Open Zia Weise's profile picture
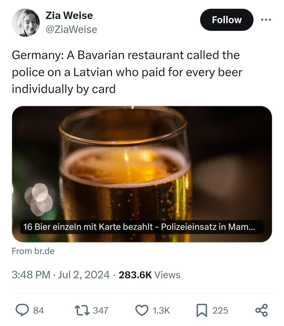The height and width of the screenshot is (326, 284). pos(26,23)
